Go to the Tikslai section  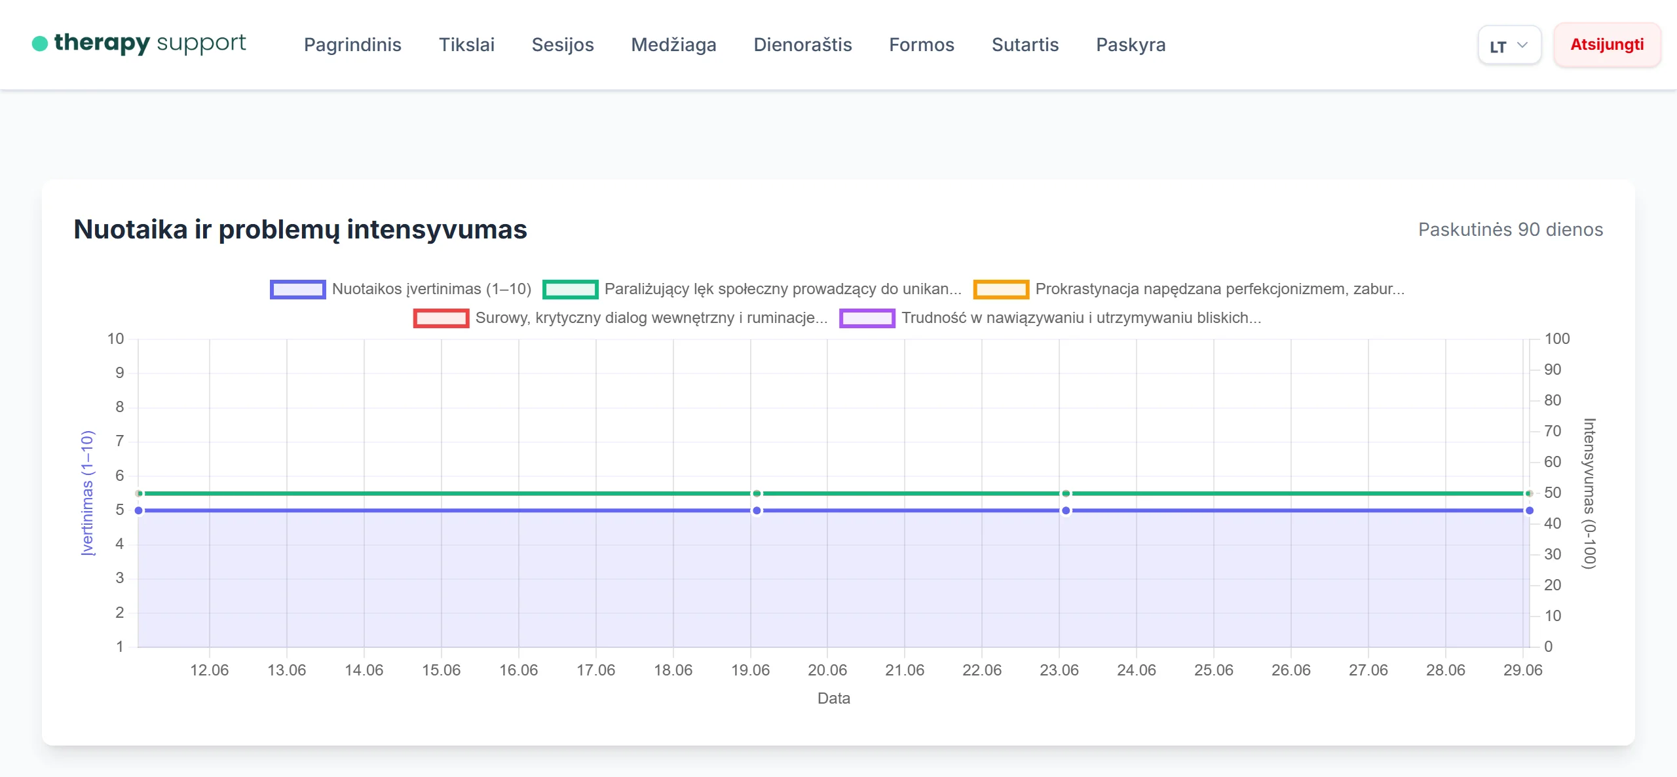coord(466,45)
